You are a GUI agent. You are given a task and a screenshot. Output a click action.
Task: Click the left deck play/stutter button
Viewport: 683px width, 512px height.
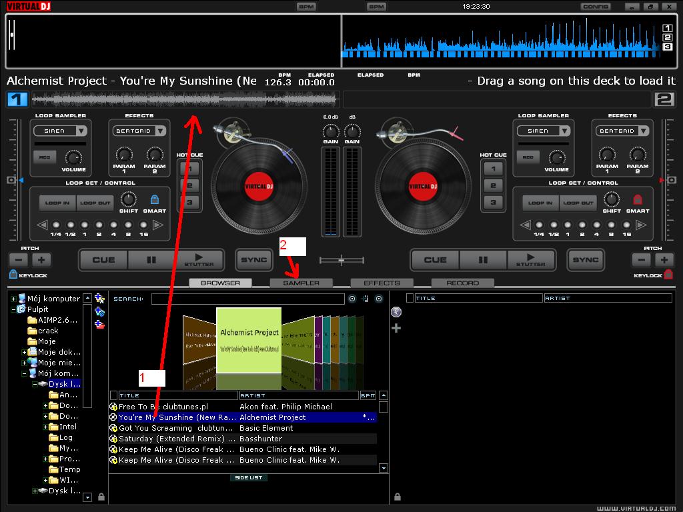point(199,260)
